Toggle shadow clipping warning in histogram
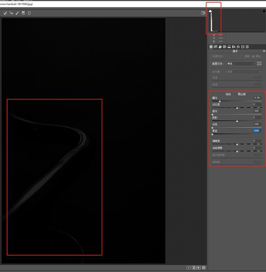This screenshot has width=266, height=272. 210,11
